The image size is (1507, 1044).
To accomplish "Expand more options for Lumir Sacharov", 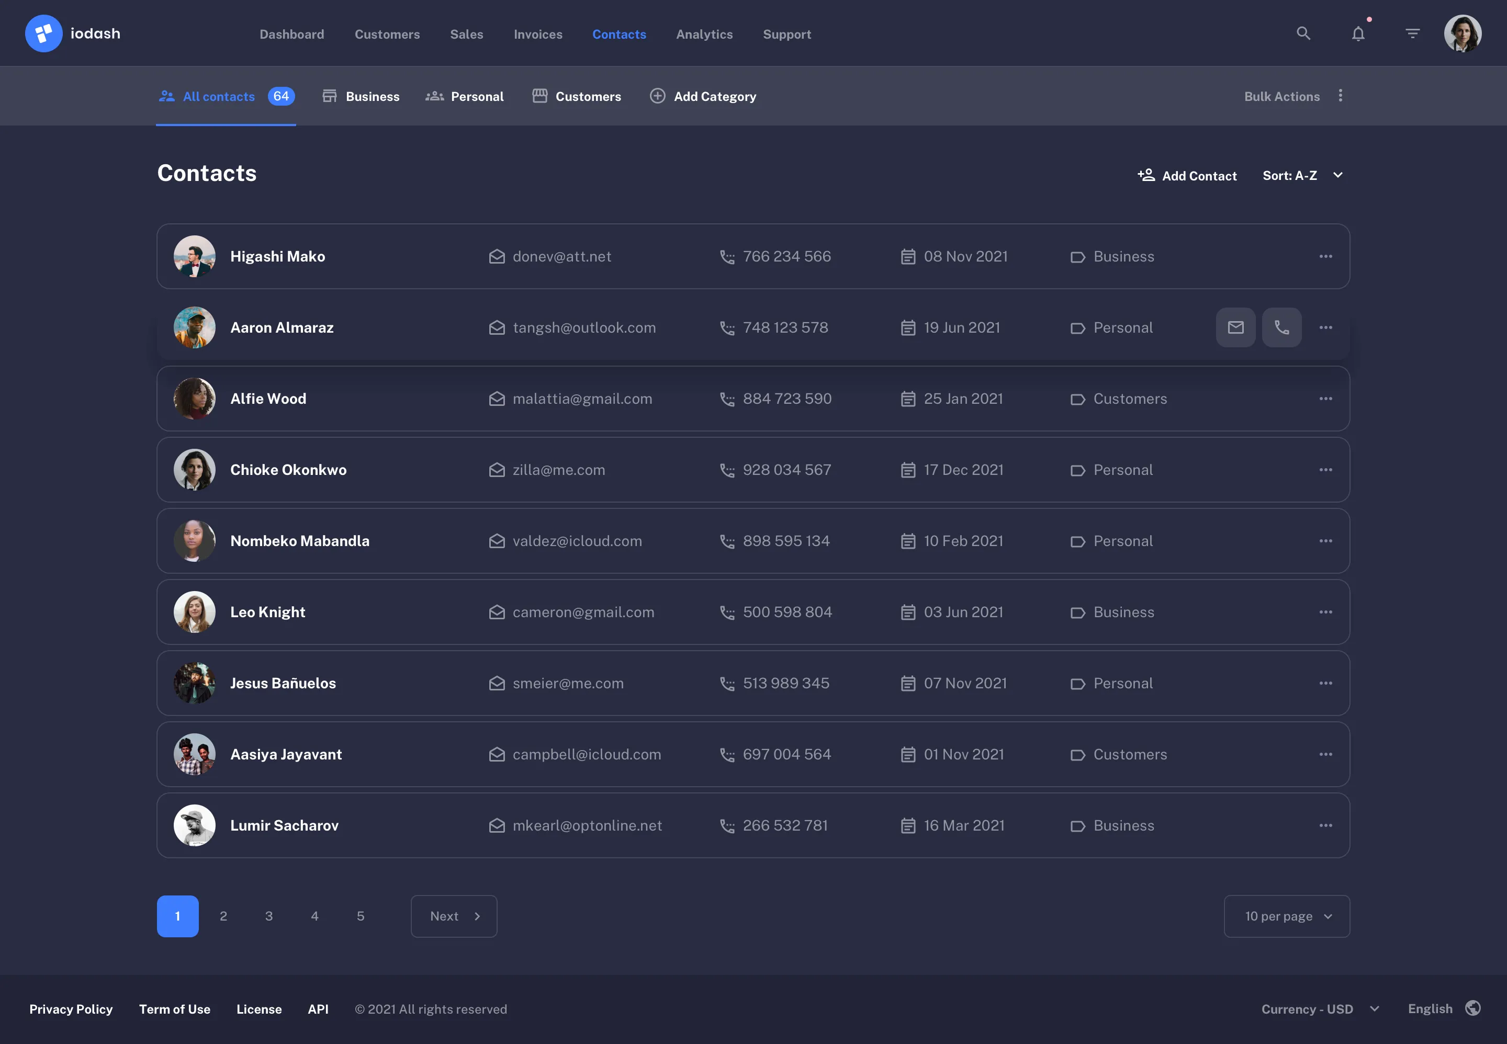I will (x=1326, y=825).
